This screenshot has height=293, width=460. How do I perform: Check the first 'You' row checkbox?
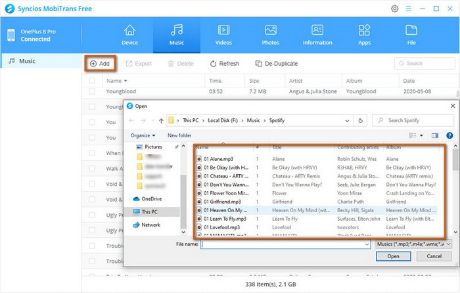click(x=92, y=122)
